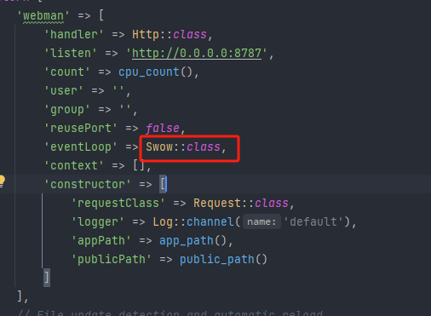Click the 'publicPath' key
Screen dimensions: 431x316
click(112, 259)
